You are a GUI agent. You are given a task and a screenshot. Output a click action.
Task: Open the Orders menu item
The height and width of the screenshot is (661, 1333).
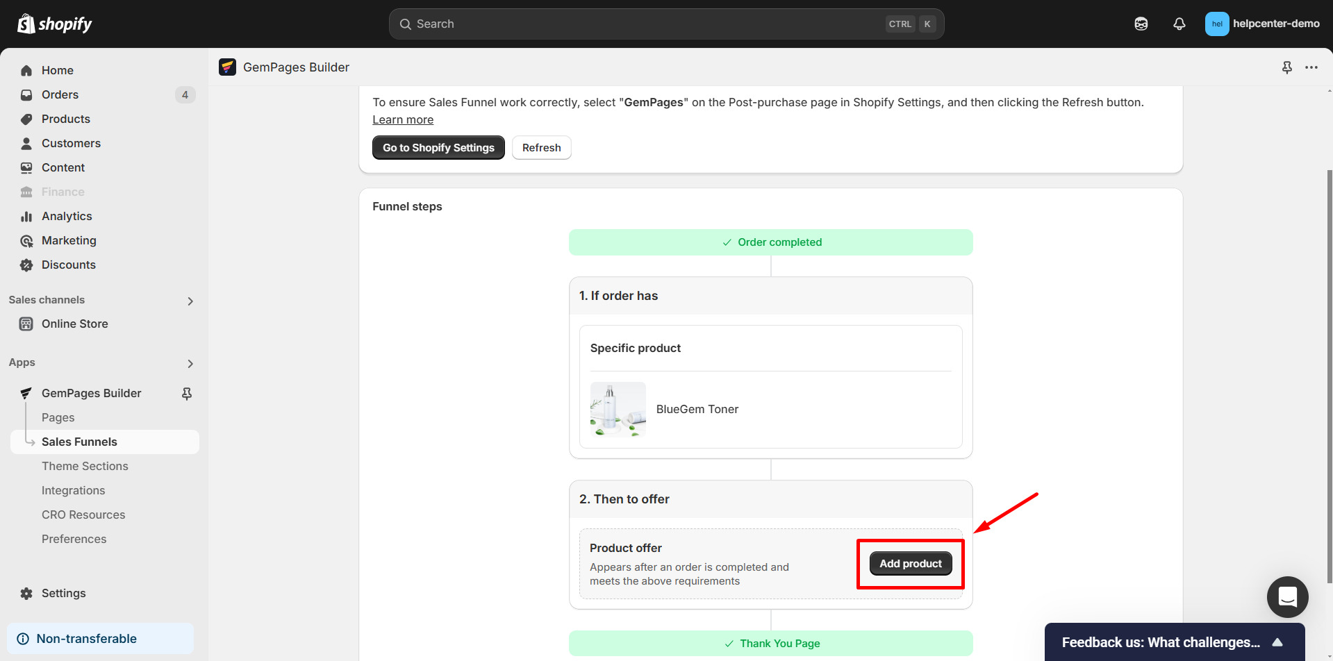60,94
